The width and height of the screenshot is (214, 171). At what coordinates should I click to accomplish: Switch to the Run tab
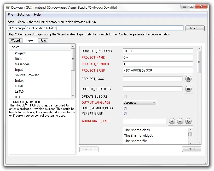43,41
